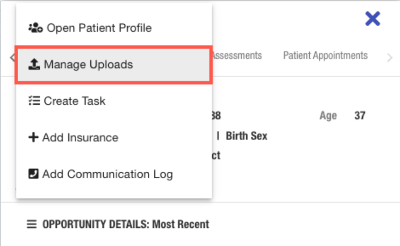Select the Create Task menu option
Viewport: 400px width, 246px height.
tap(74, 101)
